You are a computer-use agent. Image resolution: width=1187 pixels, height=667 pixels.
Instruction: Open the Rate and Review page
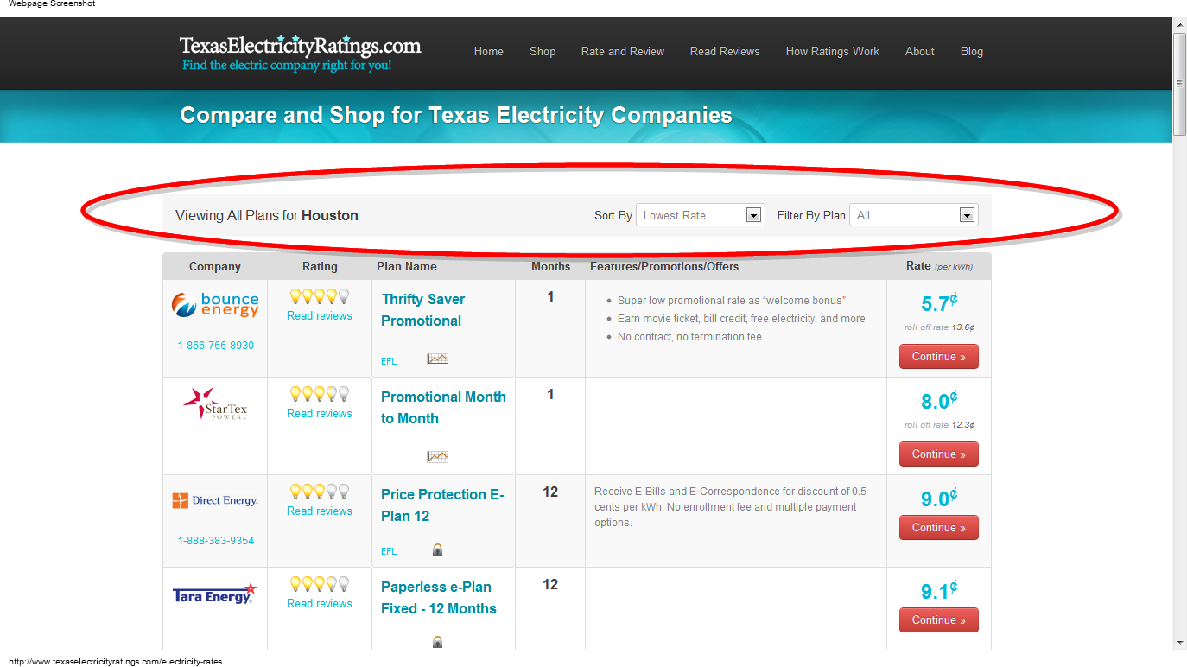[x=623, y=51]
